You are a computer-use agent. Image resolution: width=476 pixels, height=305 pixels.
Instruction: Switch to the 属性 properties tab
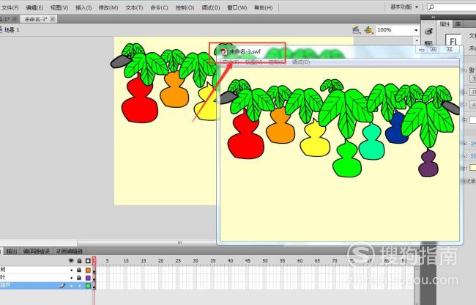445,24
